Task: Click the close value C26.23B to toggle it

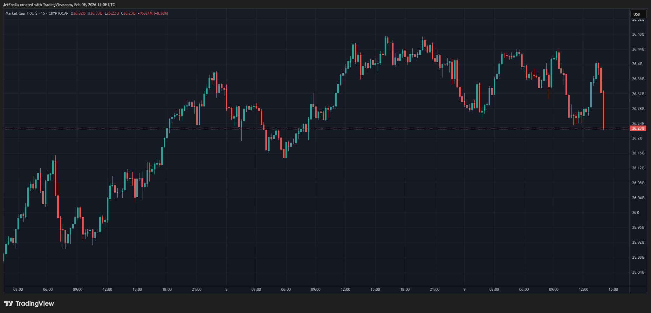Action: coord(128,13)
